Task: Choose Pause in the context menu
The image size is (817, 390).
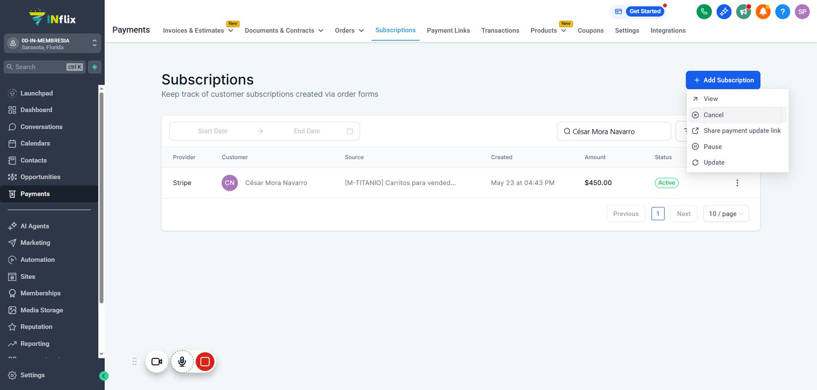Action: tap(737, 147)
